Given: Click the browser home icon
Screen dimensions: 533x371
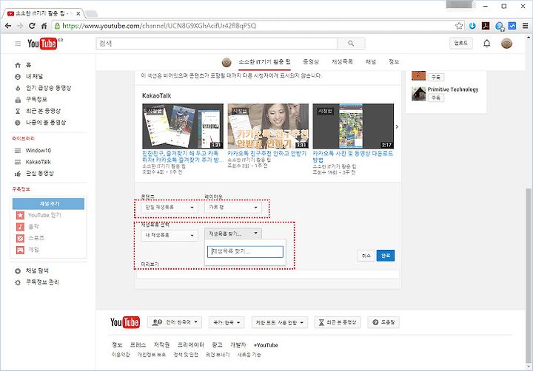Looking at the screenshot, I should (44, 26).
